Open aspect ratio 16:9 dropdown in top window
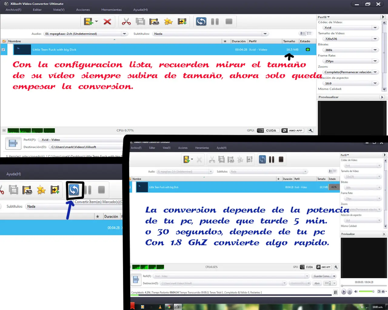388x310 pixels. [x=350, y=83]
